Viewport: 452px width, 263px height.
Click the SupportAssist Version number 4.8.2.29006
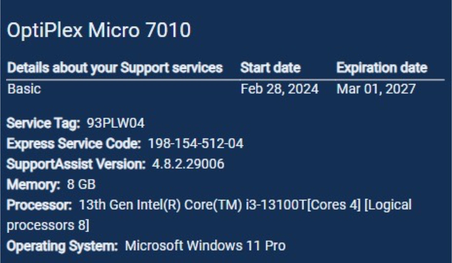(x=188, y=164)
